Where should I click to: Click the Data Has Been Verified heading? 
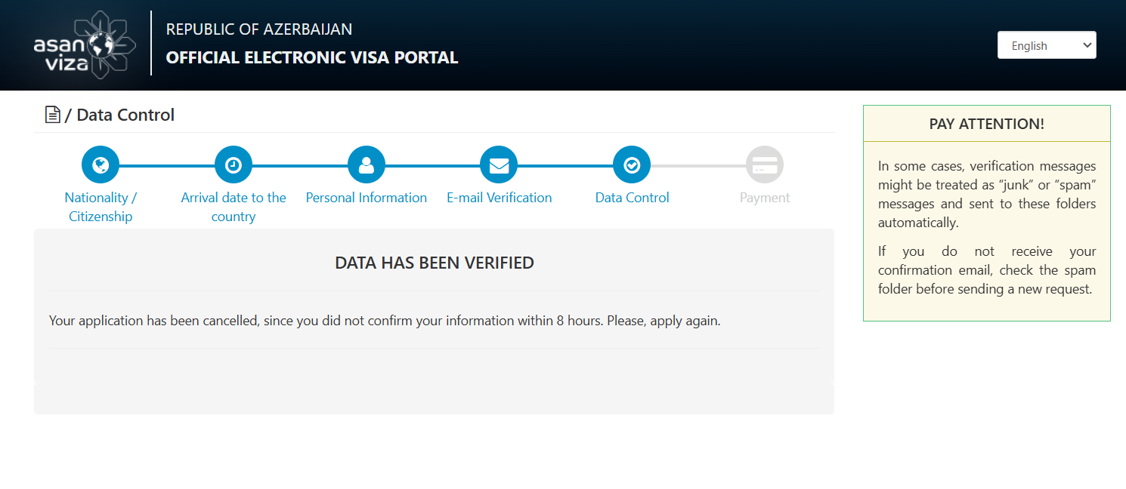(x=435, y=263)
